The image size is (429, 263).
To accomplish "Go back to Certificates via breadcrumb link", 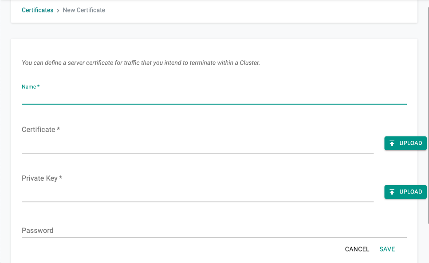I will coord(37,10).
